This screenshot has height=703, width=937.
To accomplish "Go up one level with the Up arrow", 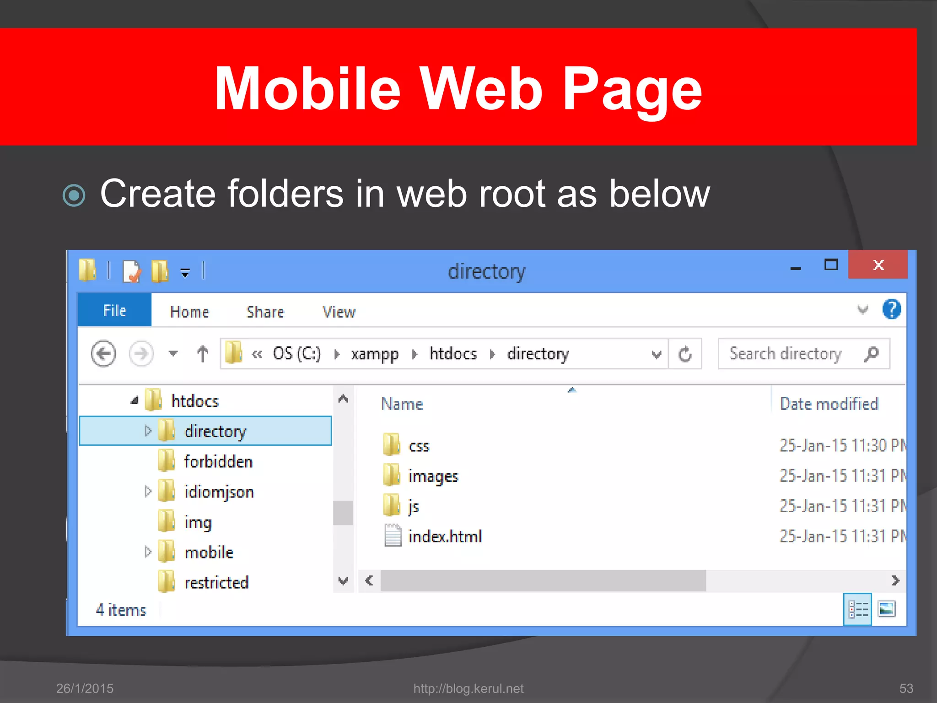I will click(x=203, y=354).
